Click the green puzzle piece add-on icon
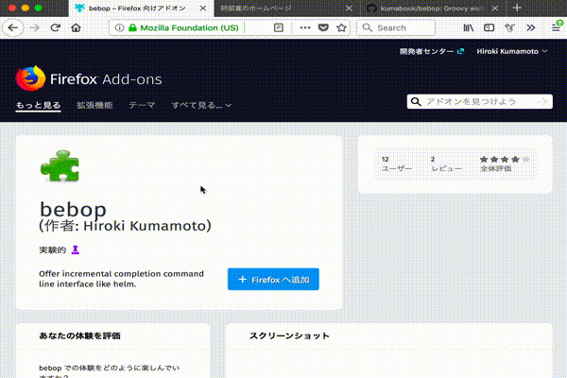 click(x=60, y=166)
